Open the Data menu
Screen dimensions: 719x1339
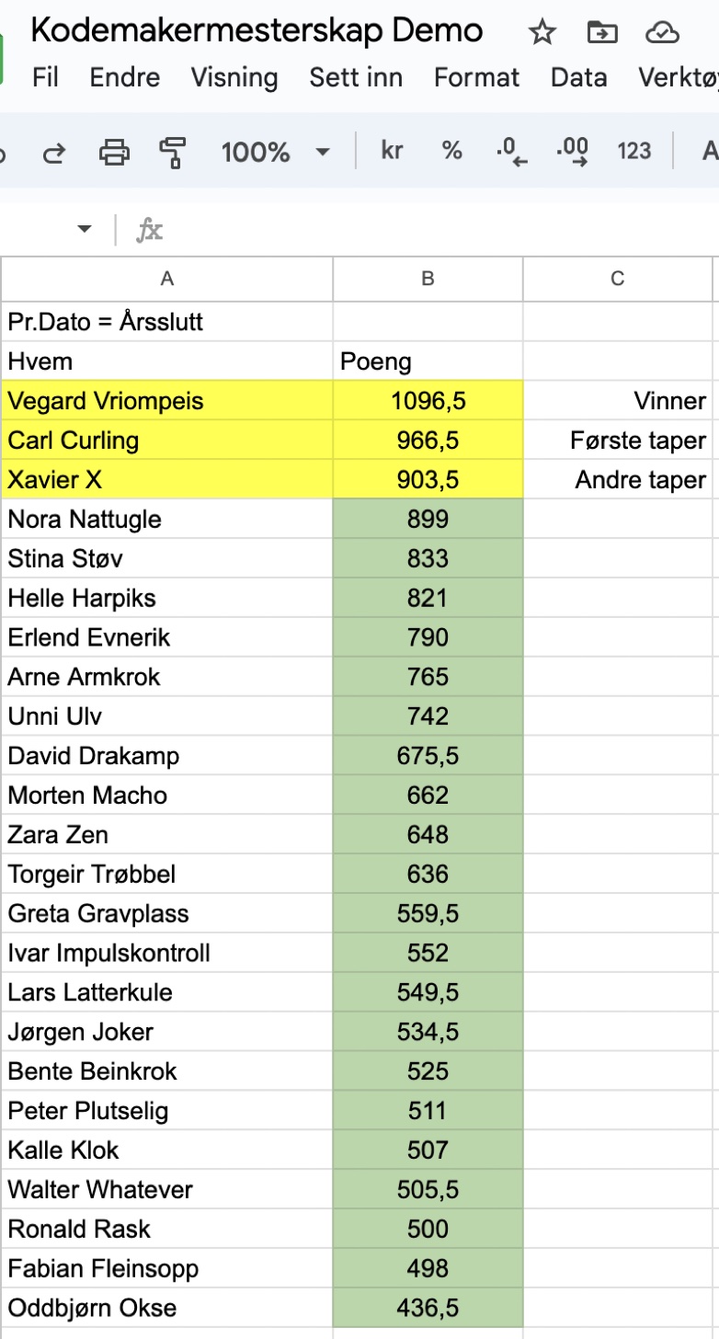coord(578,77)
